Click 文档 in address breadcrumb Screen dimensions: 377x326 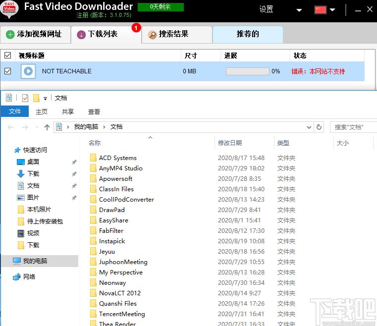tap(116, 127)
